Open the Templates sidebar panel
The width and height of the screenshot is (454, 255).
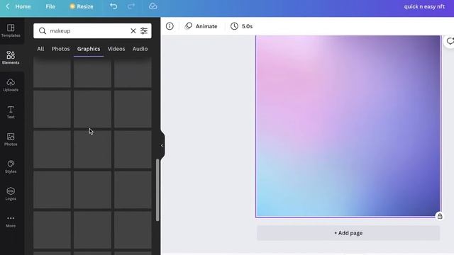[11, 30]
